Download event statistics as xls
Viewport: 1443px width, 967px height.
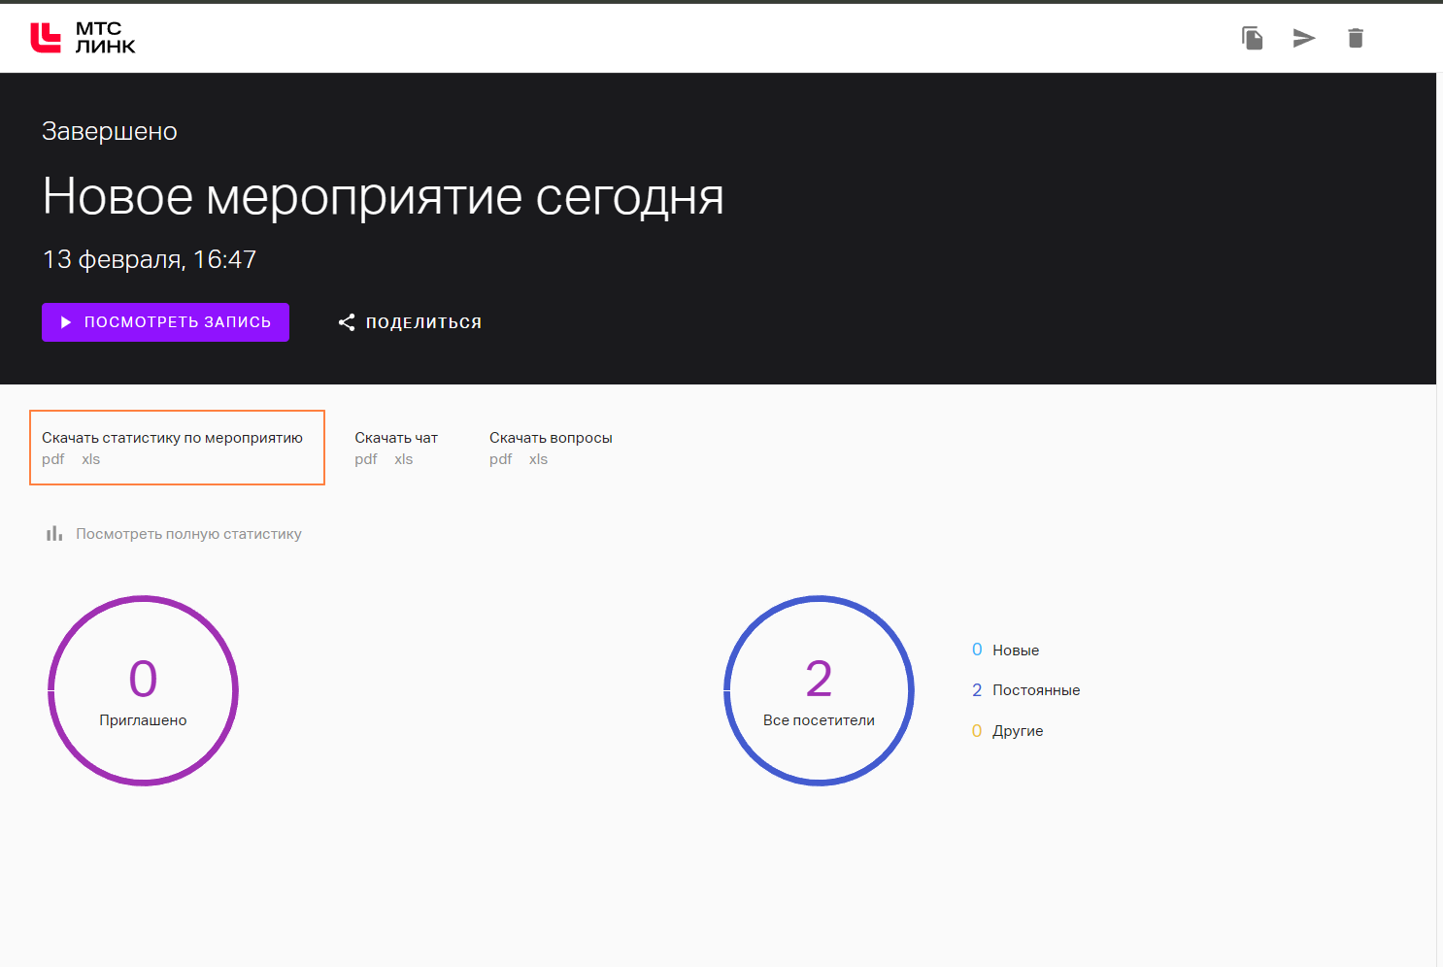tap(90, 459)
